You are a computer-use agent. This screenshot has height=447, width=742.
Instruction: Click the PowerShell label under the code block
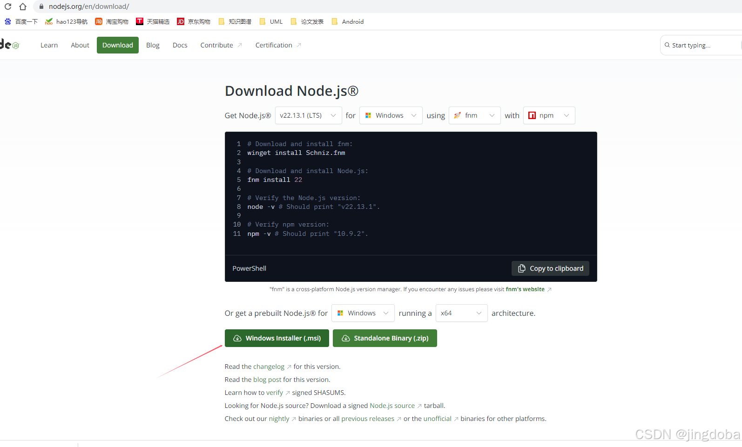250,268
